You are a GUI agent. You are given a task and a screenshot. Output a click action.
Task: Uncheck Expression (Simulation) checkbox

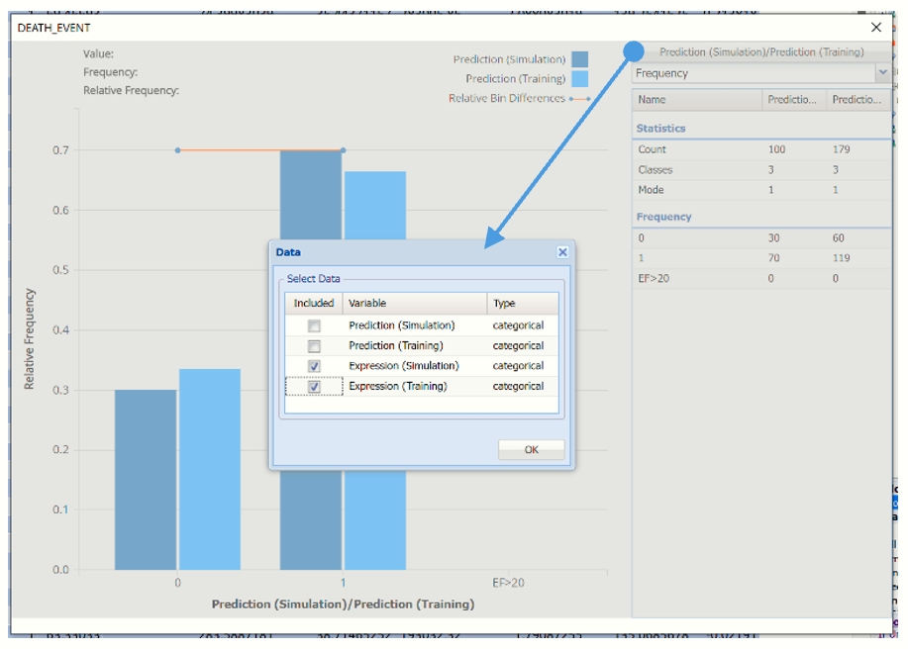tap(314, 366)
